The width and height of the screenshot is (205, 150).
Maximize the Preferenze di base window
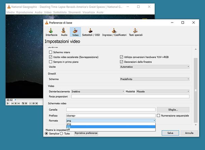pos(182,23)
